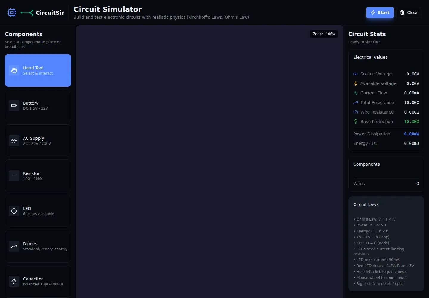Click the Source Voltage icon
This screenshot has height=298, width=429.
point(356,74)
